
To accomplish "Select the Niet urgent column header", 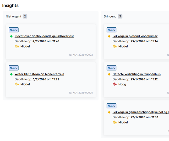I will click(x=13, y=16).
